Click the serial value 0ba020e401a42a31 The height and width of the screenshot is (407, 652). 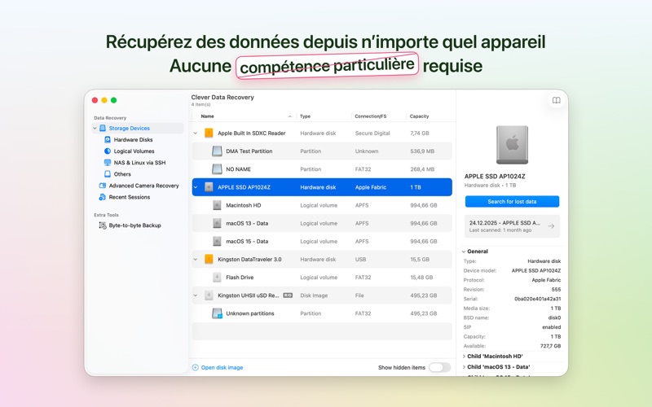pyautogui.click(x=537, y=299)
